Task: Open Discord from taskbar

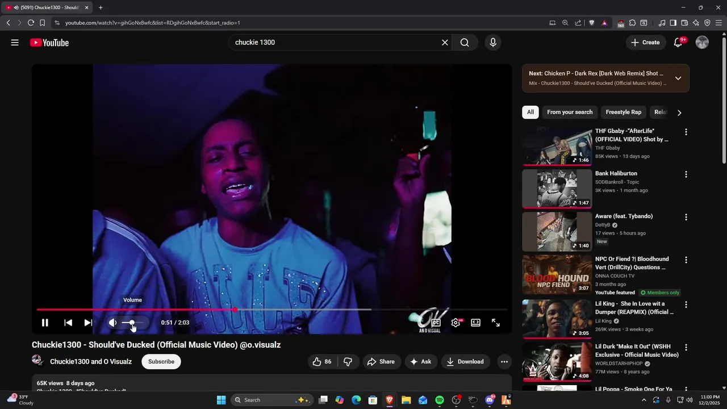Action: pyautogui.click(x=490, y=400)
